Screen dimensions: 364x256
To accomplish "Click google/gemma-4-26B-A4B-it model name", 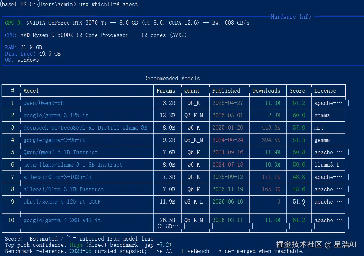I will [x=62, y=220].
